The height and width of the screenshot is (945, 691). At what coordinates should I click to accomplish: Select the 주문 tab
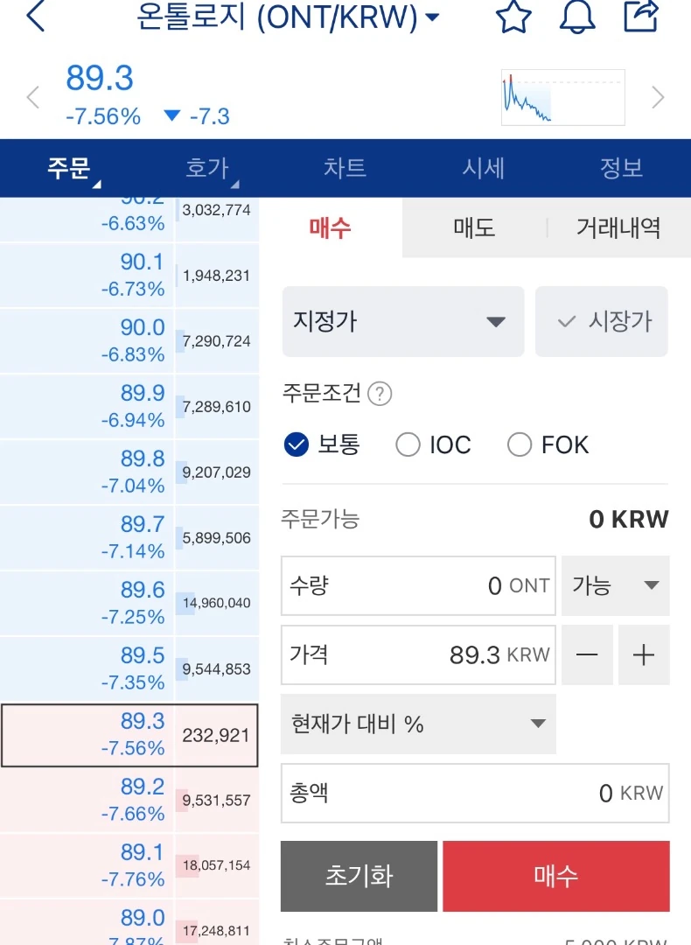tap(69, 168)
